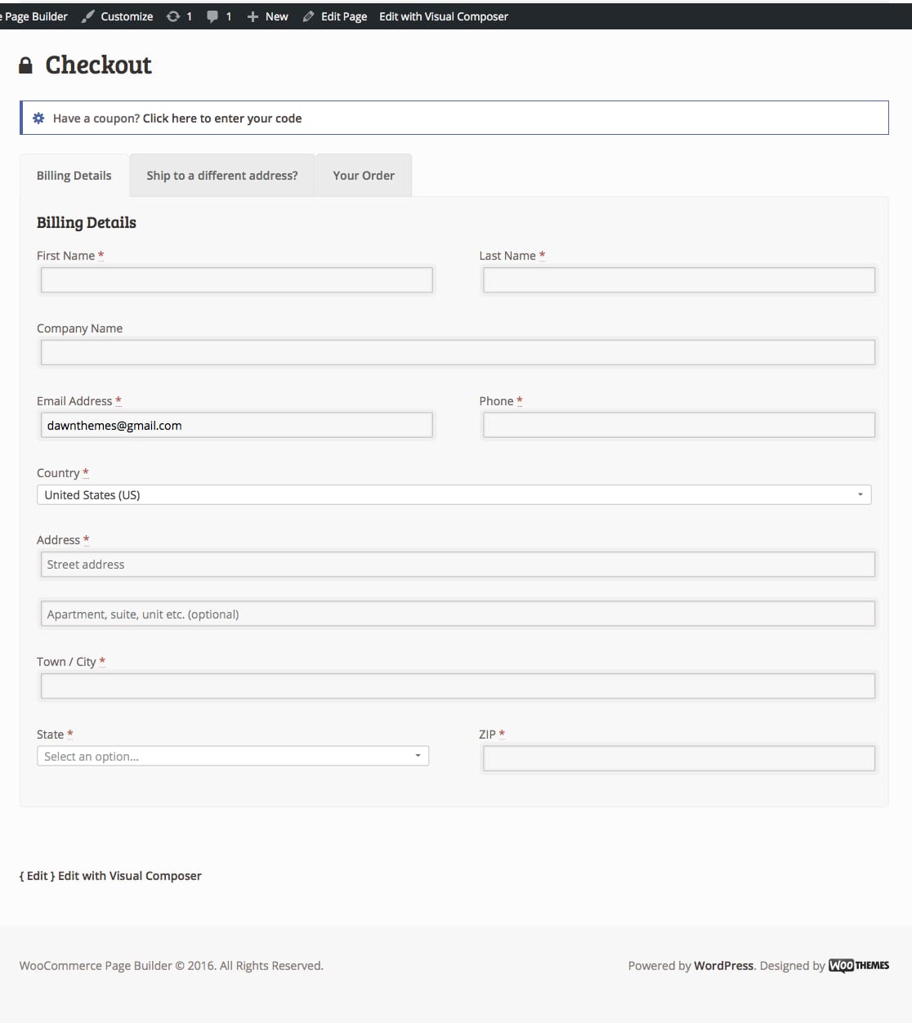Open Edit with Visual Composer in admin bar
The width and height of the screenshot is (912, 1023).
[444, 16]
